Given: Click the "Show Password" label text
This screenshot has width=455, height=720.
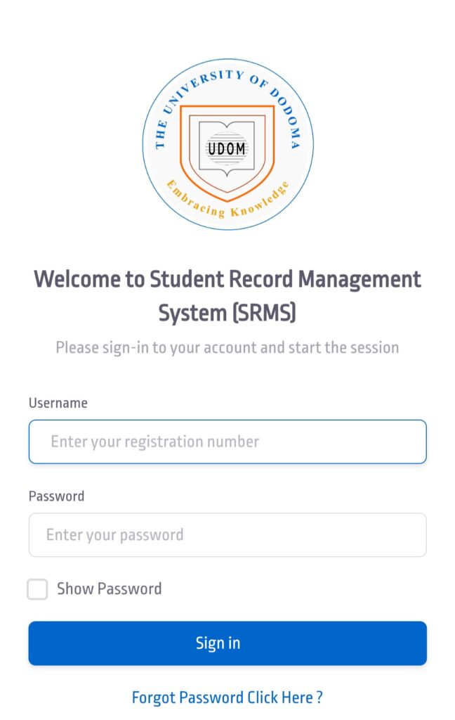Looking at the screenshot, I should click(109, 589).
